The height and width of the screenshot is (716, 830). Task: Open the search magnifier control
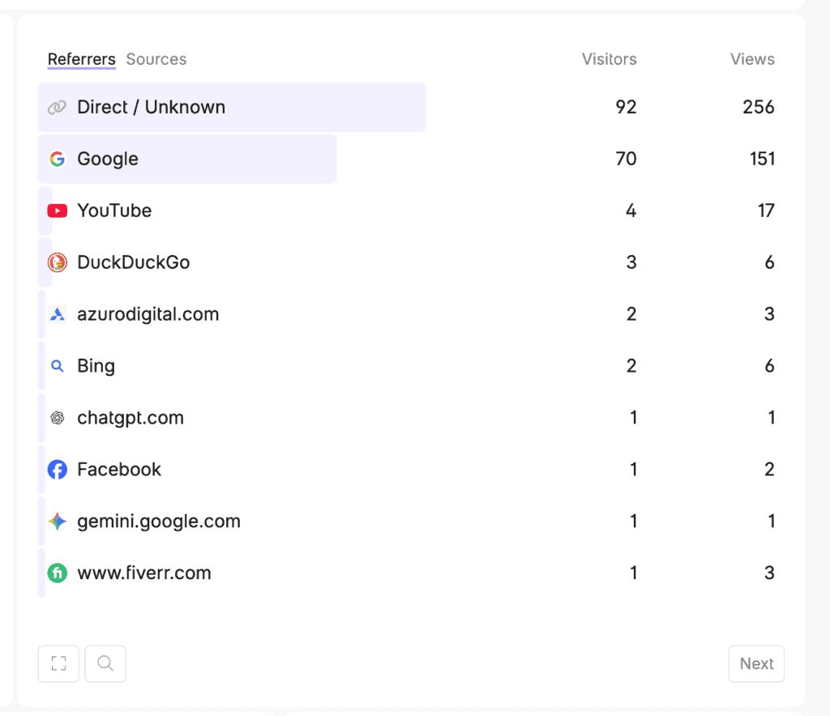105,663
